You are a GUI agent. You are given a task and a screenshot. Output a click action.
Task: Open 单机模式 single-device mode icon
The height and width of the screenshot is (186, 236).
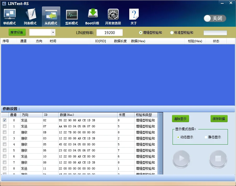9,16
